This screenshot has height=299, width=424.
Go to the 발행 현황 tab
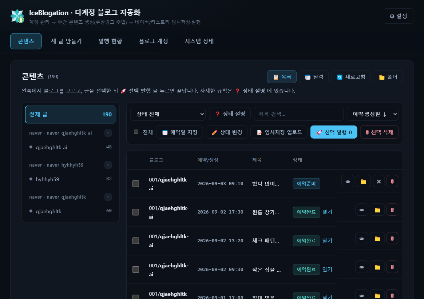[110, 41]
